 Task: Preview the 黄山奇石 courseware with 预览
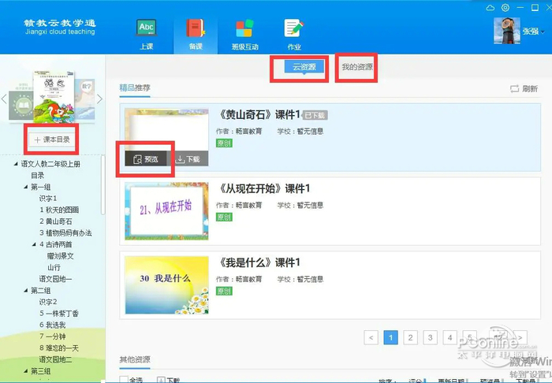click(x=146, y=159)
